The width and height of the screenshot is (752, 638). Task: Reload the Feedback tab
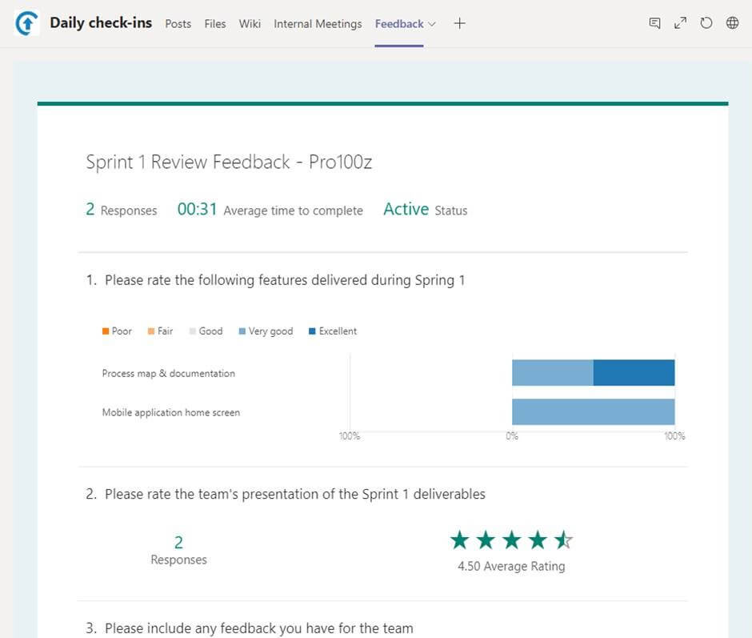(x=706, y=23)
